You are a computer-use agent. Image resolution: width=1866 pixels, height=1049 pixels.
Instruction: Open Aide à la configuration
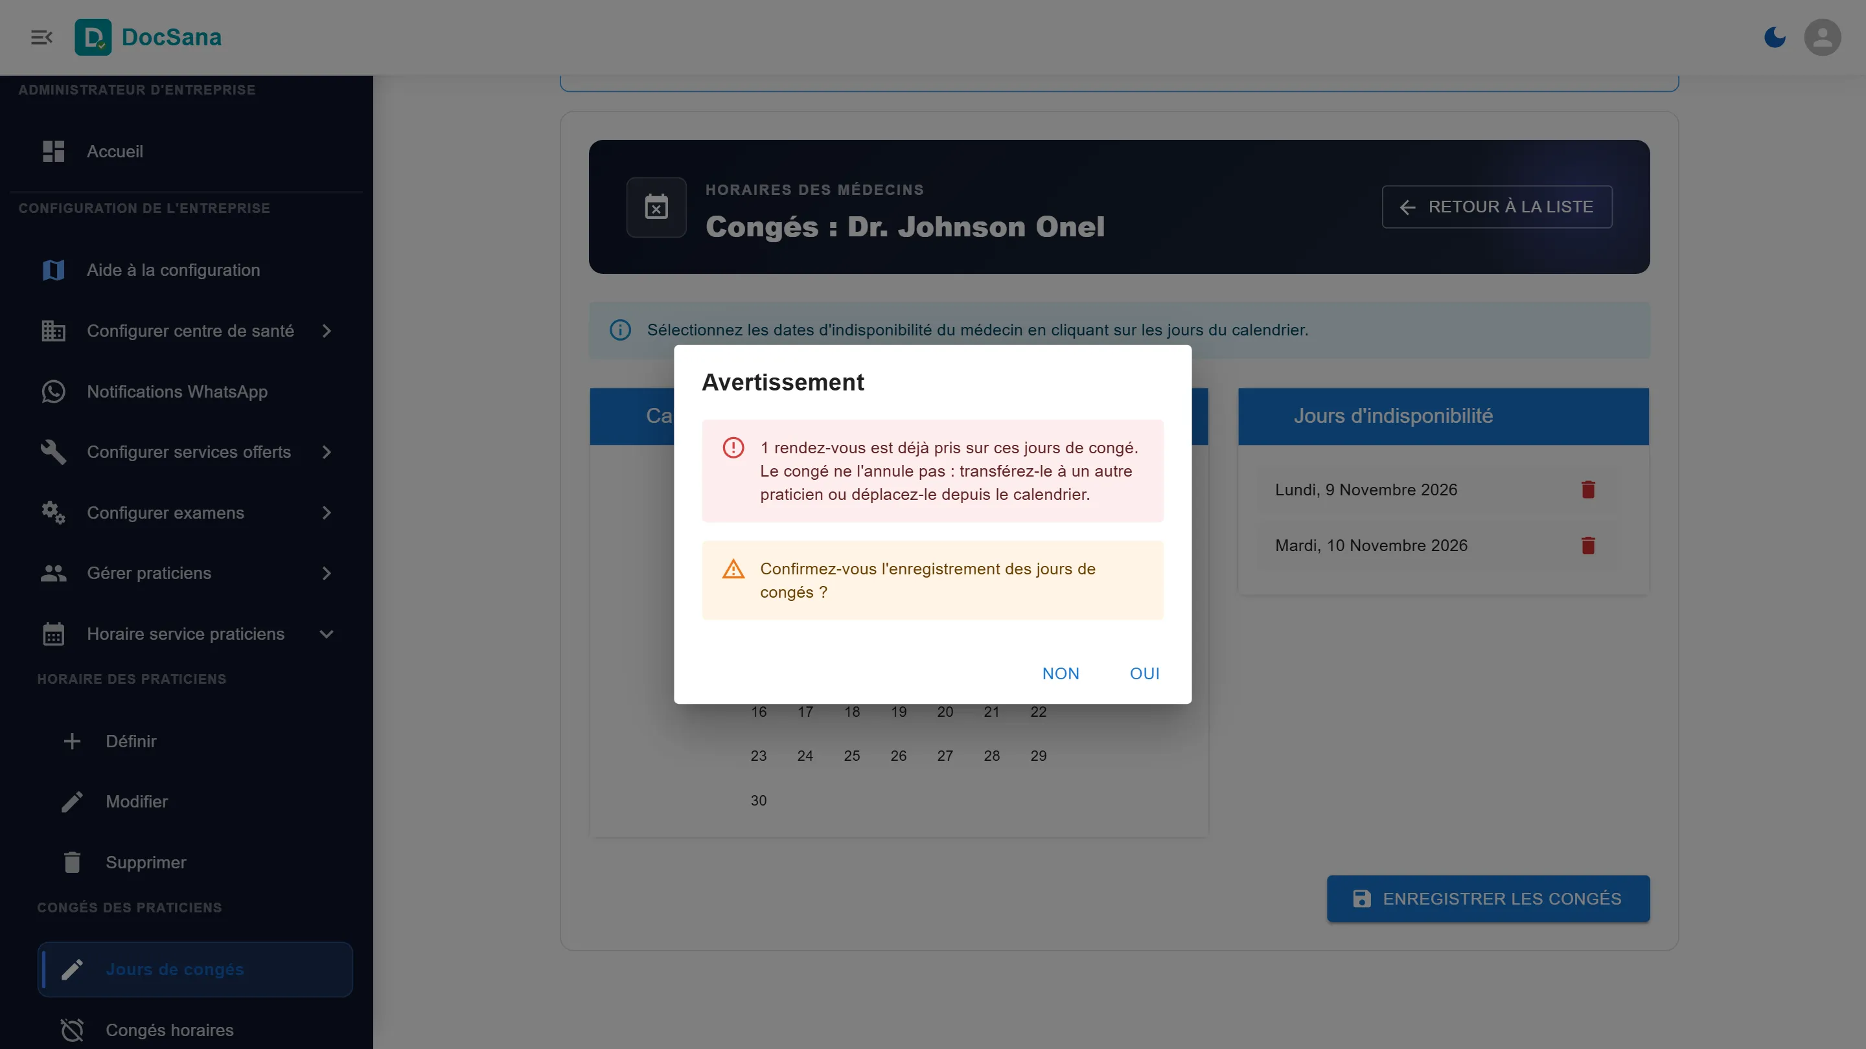pyautogui.click(x=186, y=270)
